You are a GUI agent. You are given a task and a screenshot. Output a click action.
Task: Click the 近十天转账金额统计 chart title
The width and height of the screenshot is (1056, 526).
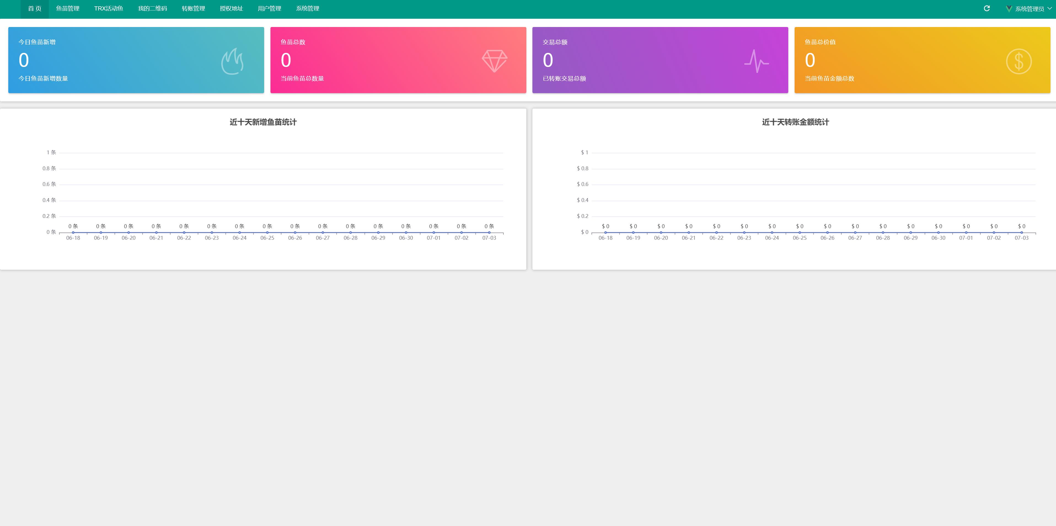(x=795, y=122)
